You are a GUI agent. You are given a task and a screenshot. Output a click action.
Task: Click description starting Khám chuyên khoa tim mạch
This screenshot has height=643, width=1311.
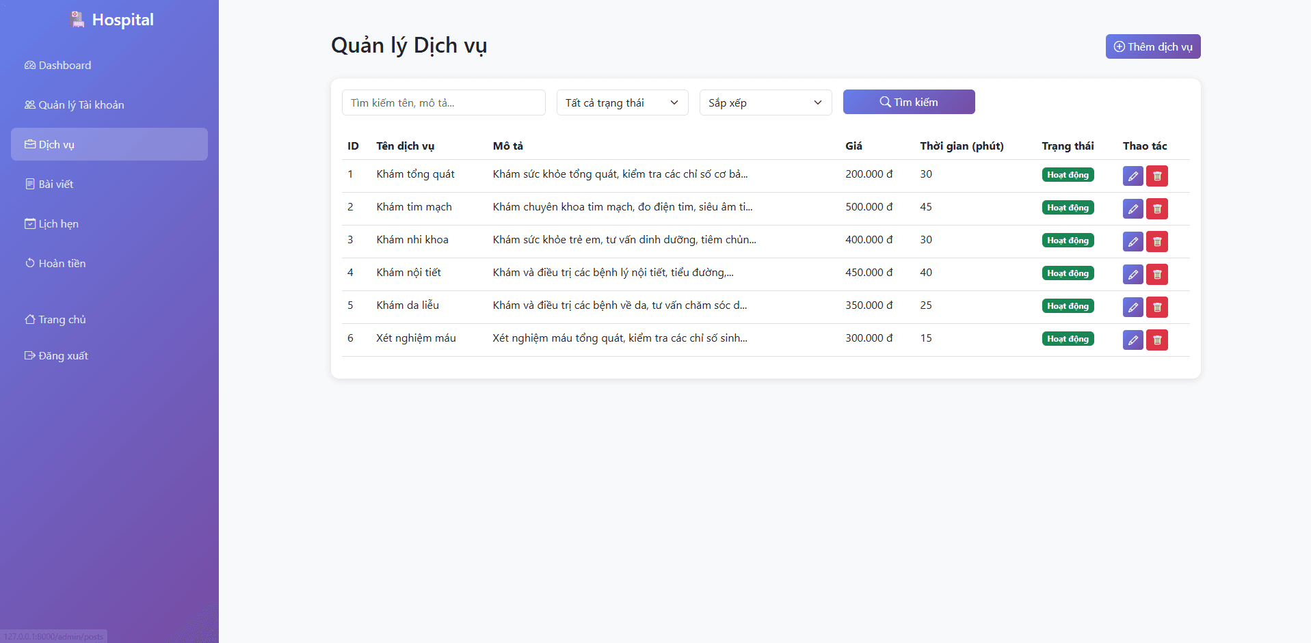pos(622,207)
